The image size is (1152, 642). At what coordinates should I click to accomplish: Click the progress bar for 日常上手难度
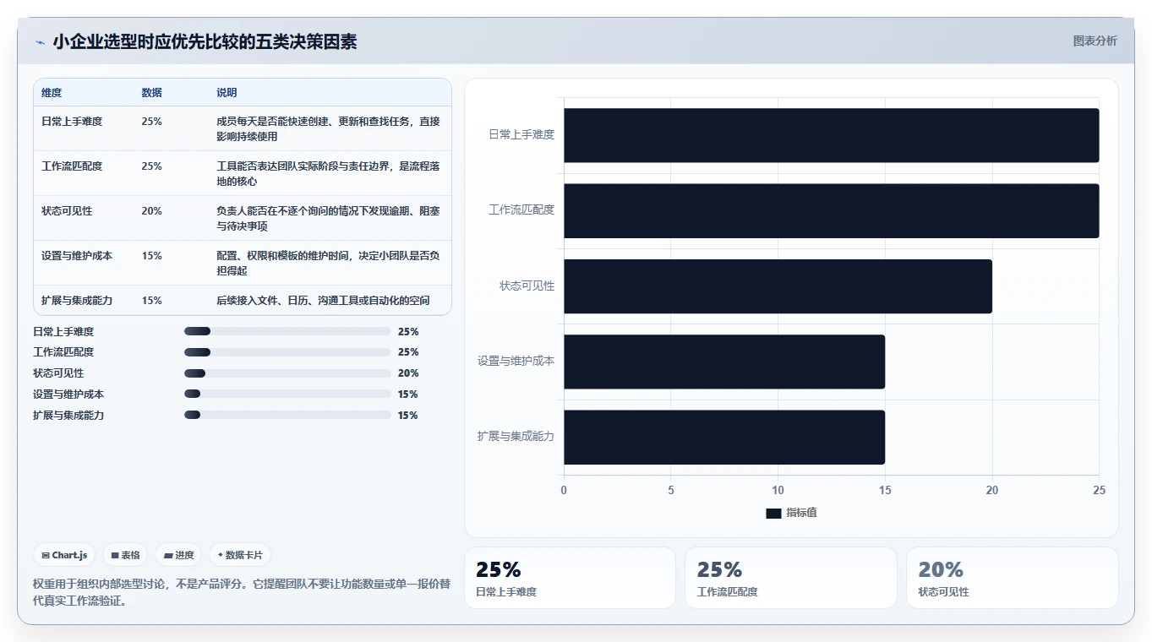[x=287, y=331]
